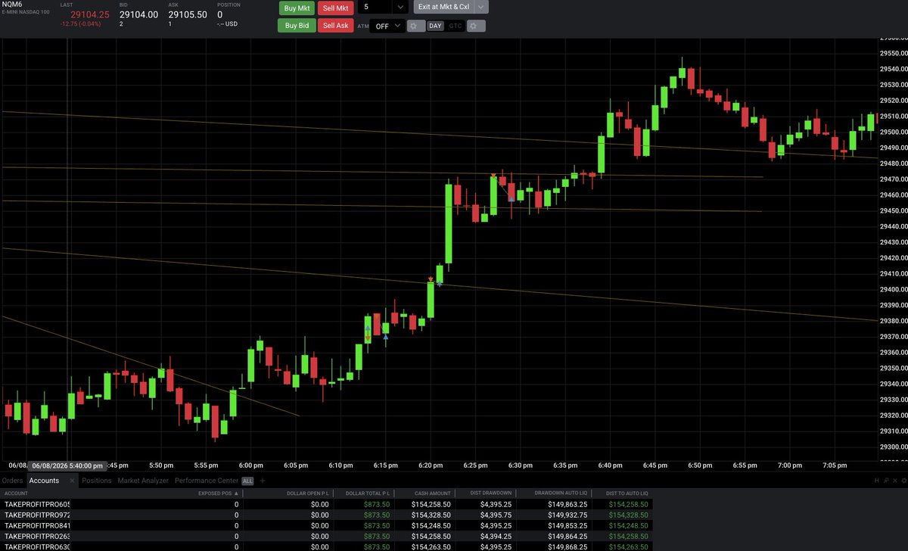Click the Sell Ask button
Viewport: 908px width, 551px height.
coord(336,25)
